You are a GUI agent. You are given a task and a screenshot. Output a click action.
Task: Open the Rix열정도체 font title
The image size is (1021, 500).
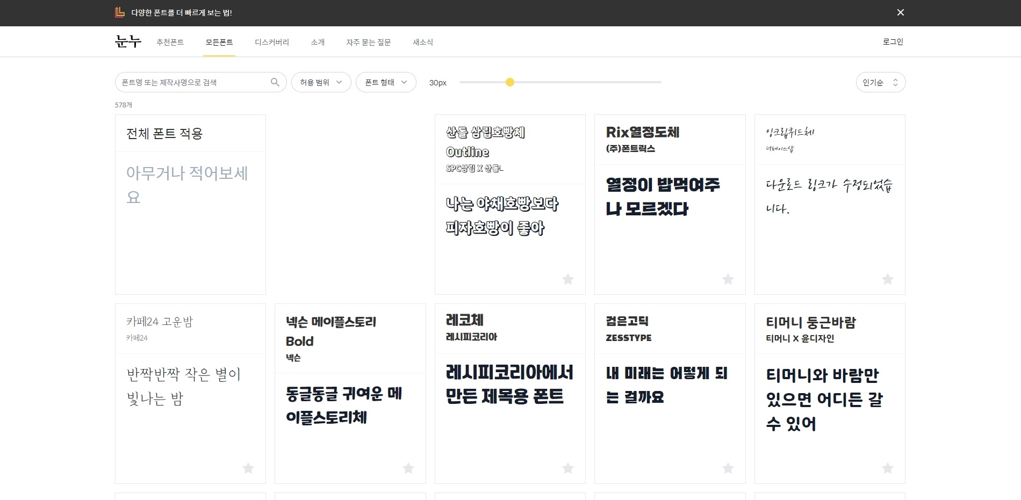click(x=643, y=132)
